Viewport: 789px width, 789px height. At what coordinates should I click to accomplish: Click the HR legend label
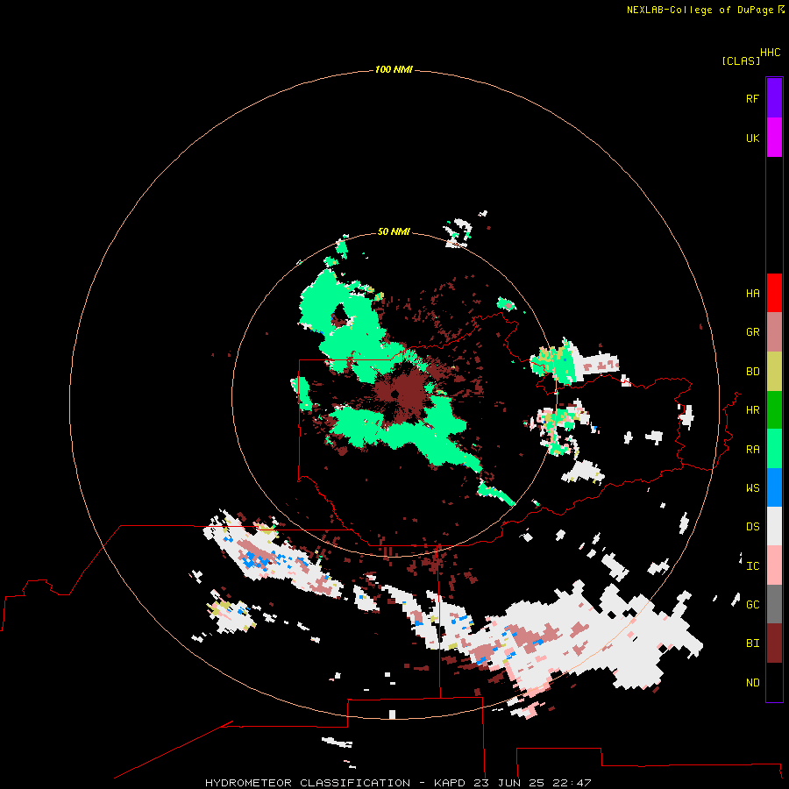[x=752, y=410]
